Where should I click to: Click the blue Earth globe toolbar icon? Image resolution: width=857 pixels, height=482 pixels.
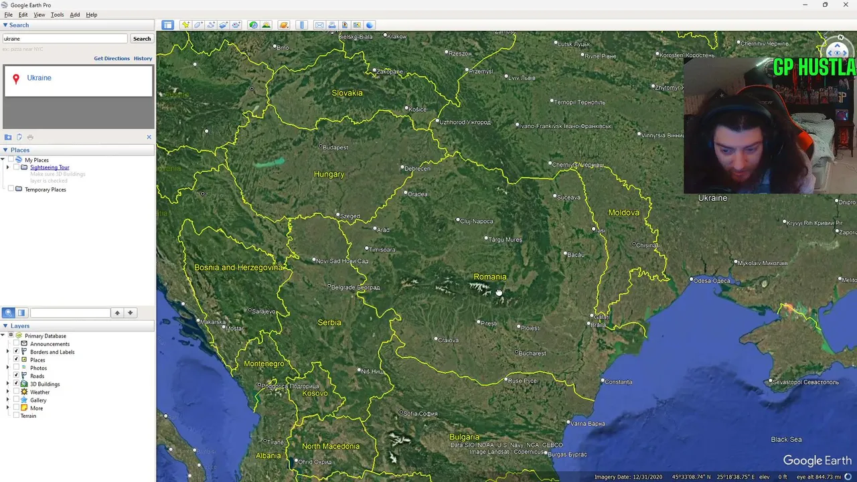tap(370, 25)
